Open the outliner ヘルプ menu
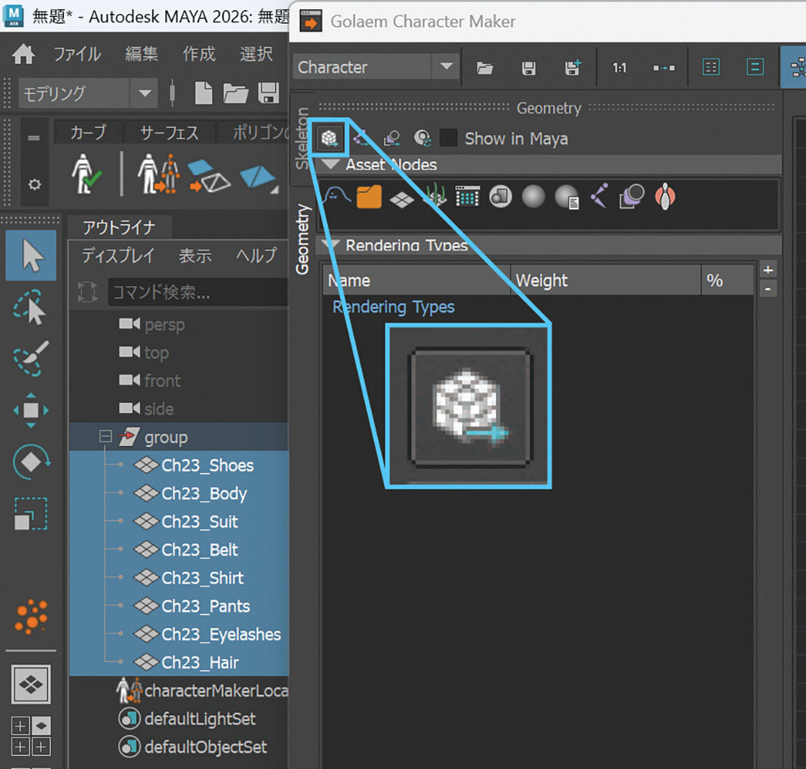Viewport: 806px width, 769px height. pyautogui.click(x=257, y=255)
